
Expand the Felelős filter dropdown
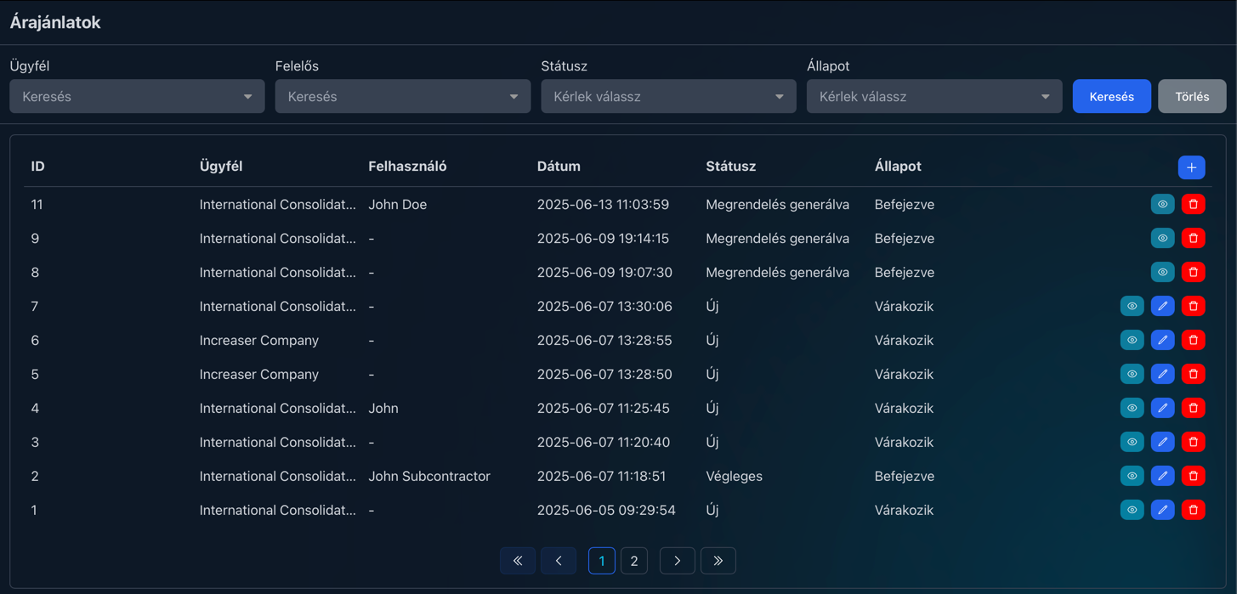point(402,97)
